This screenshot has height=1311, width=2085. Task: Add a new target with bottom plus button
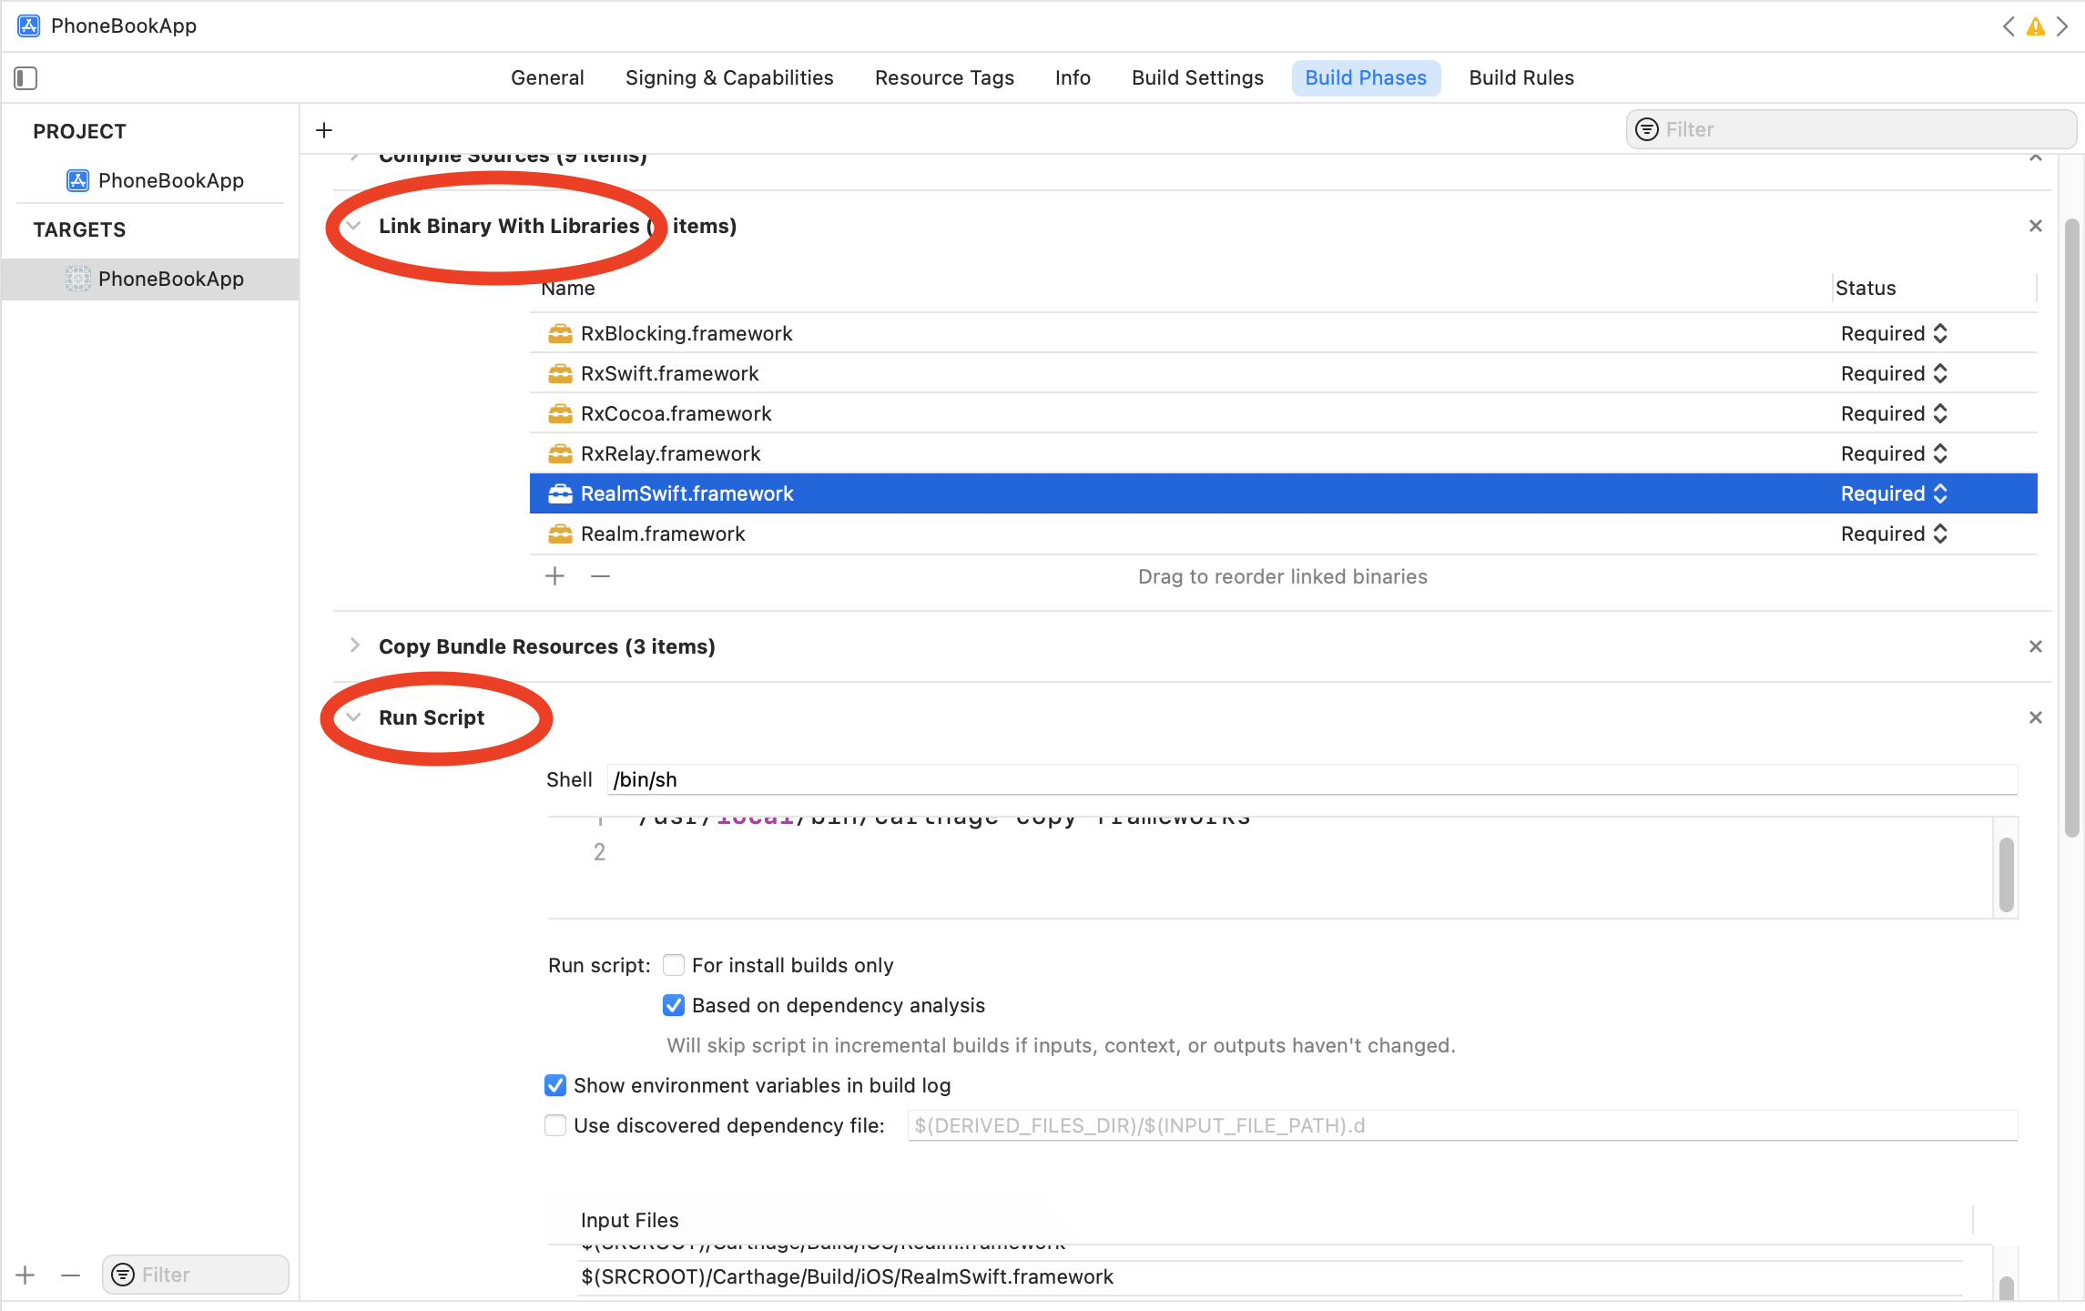pos(25,1275)
